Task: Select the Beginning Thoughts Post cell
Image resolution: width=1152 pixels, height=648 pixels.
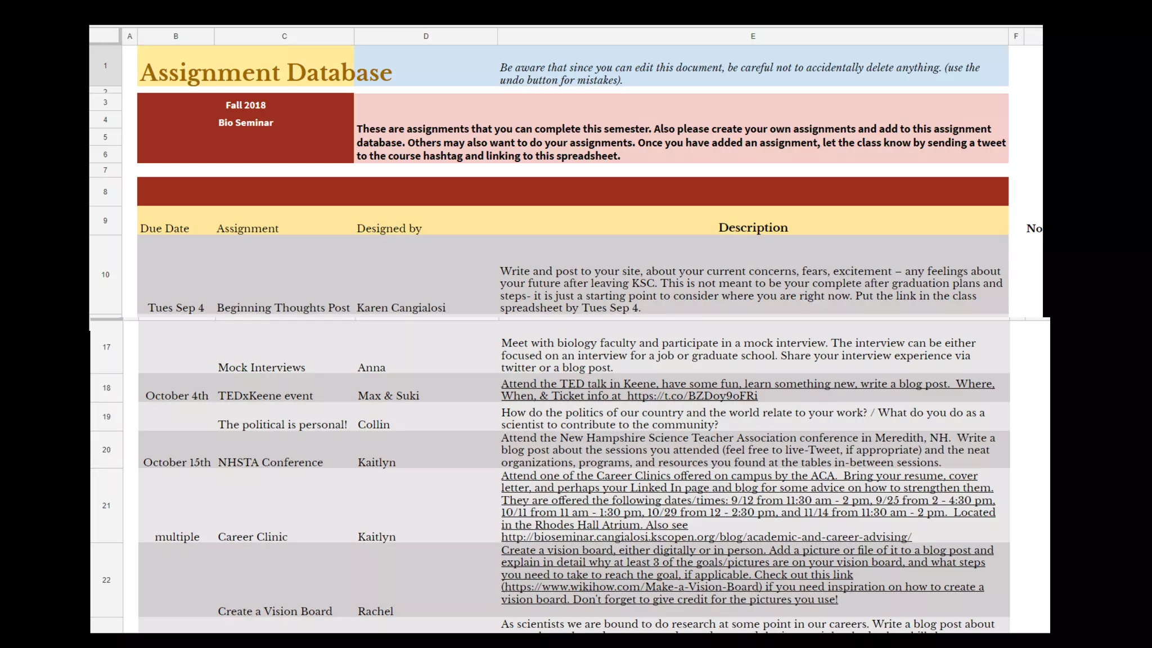Action: 283,308
